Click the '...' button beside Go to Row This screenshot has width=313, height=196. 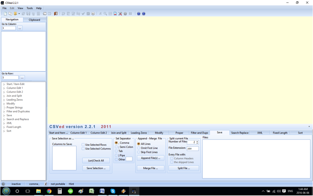click(x=22, y=78)
